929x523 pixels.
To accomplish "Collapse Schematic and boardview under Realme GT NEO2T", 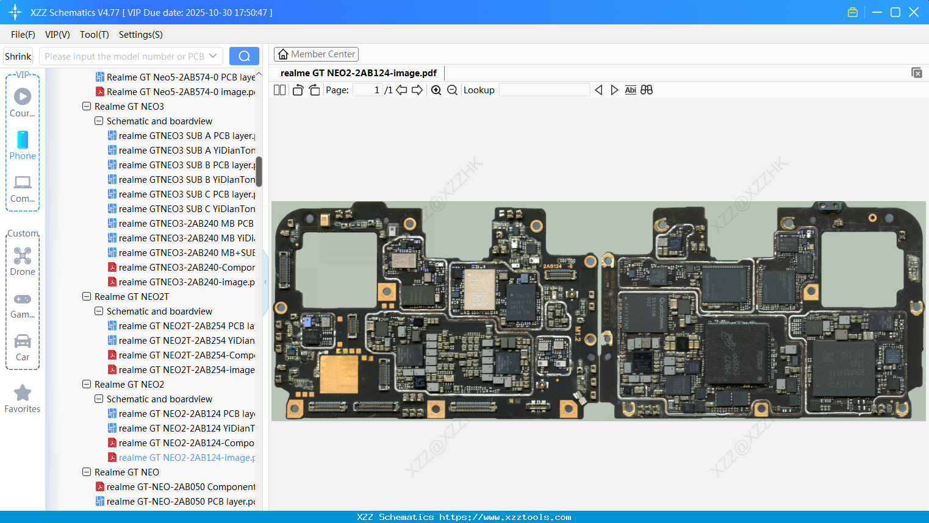I will [x=99, y=311].
